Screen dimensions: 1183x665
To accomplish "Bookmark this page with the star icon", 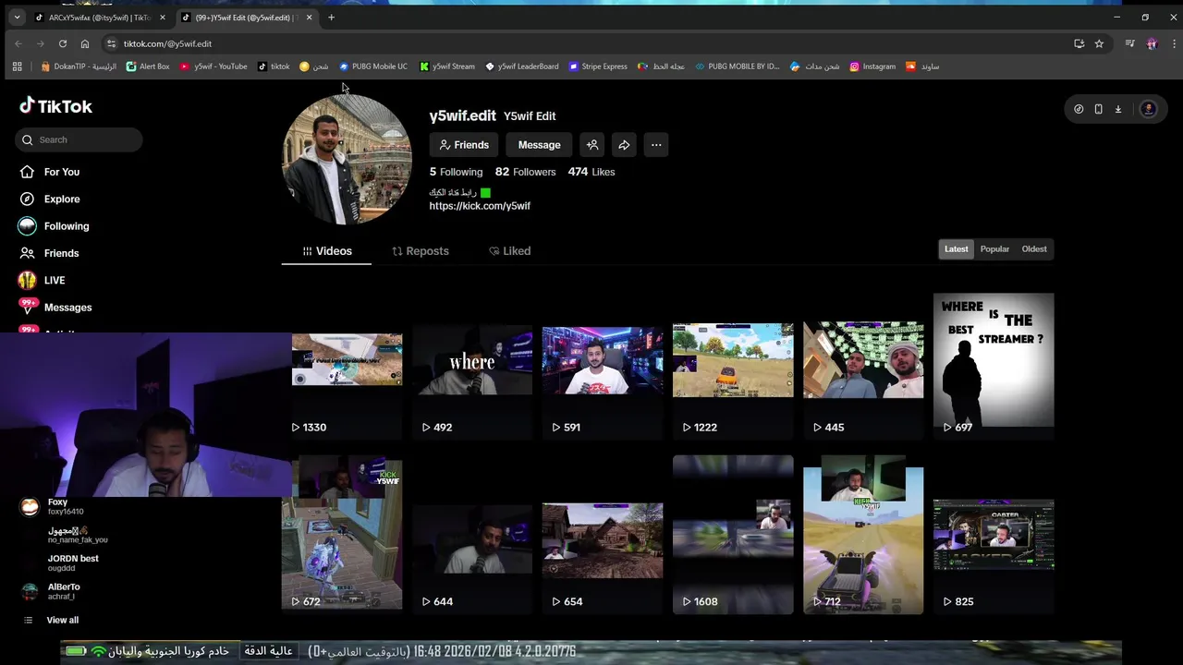I will tap(1099, 43).
